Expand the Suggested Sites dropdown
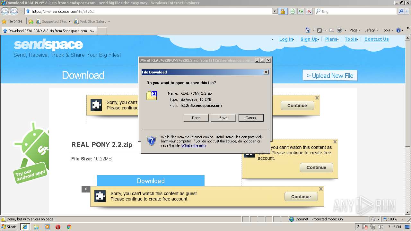 (x=69, y=21)
